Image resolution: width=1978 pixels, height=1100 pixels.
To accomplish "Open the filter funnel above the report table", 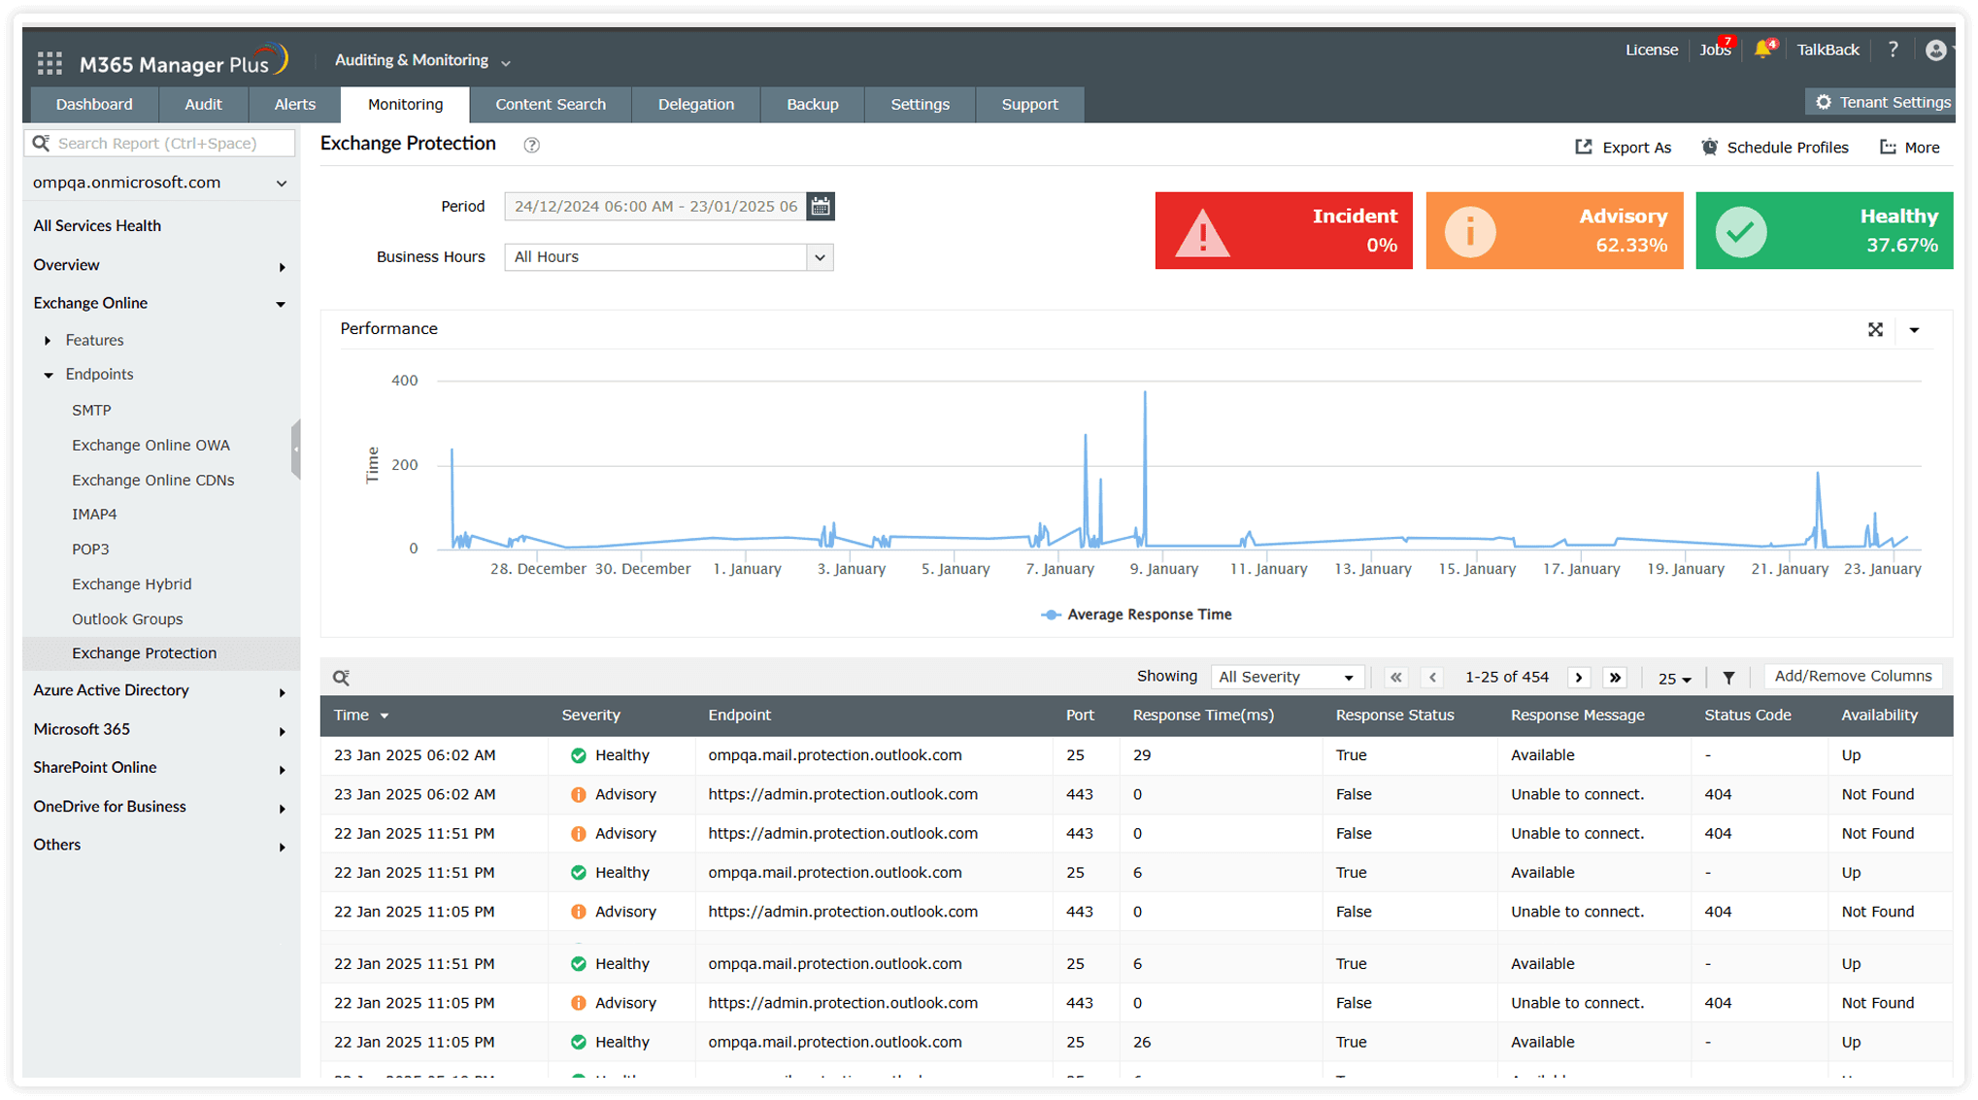I will [1728, 677].
